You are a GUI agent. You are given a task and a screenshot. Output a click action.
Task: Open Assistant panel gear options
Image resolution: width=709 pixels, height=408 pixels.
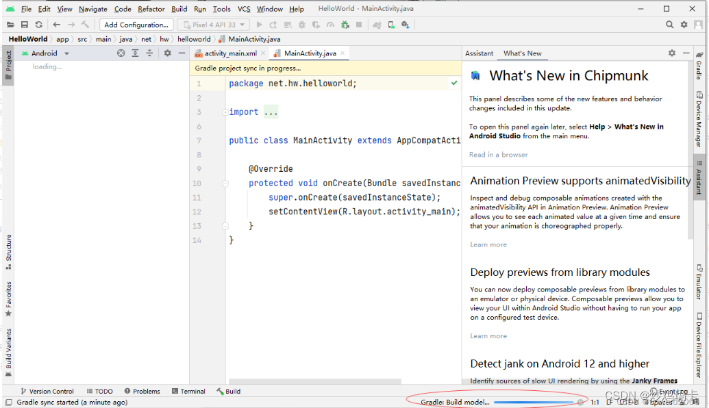pos(672,53)
